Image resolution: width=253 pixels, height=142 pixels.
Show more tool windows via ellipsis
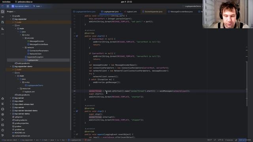[x=3, y=34]
